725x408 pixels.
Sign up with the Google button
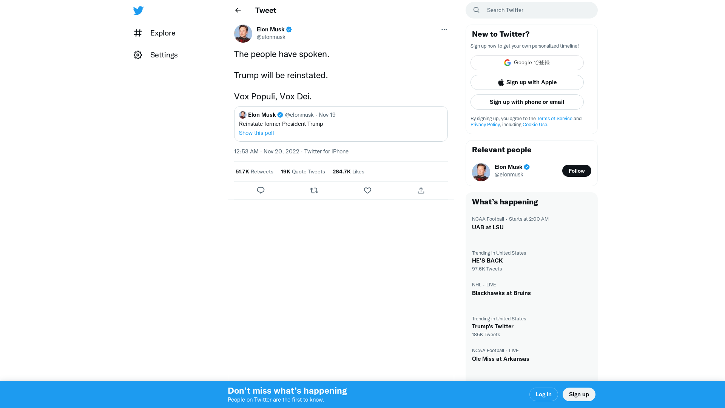[x=527, y=63]
